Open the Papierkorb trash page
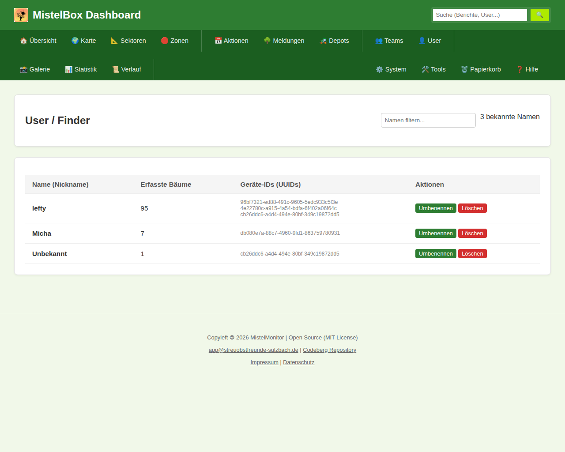Viewport: 565px width, 452px height. point(481,69)
